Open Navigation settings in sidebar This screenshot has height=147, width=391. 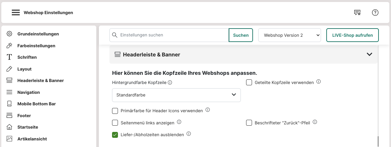coord(29,92)
